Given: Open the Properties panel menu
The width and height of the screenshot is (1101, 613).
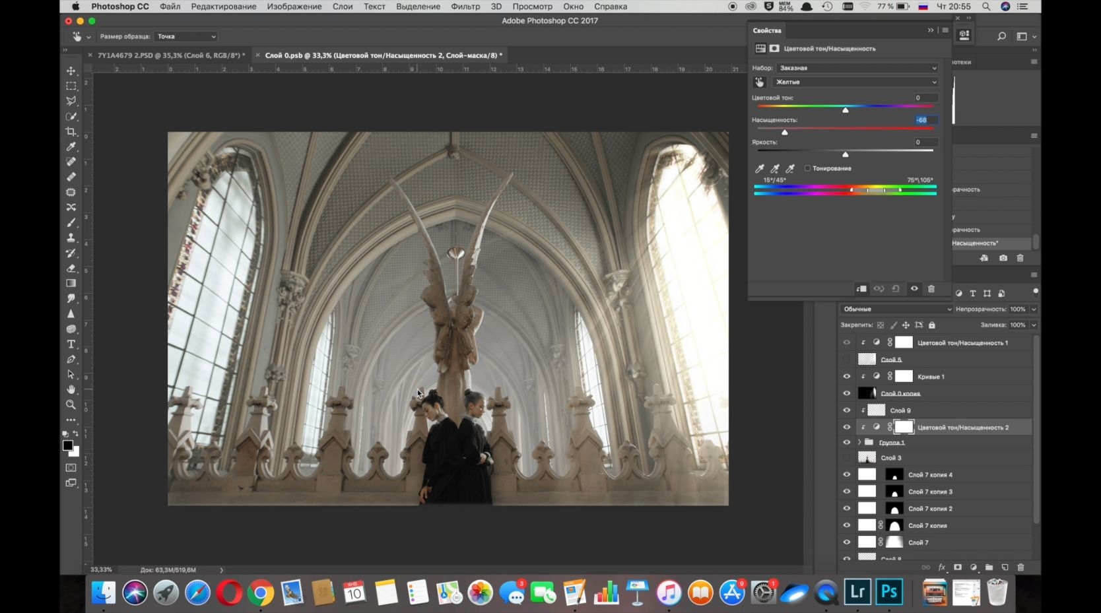Looking at the screenshot, I should [945, 30].
